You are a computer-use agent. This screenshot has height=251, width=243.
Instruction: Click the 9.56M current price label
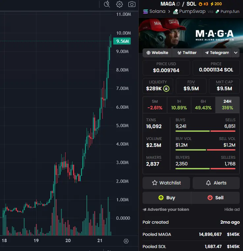pyautogui.click(x=122, y=41)
